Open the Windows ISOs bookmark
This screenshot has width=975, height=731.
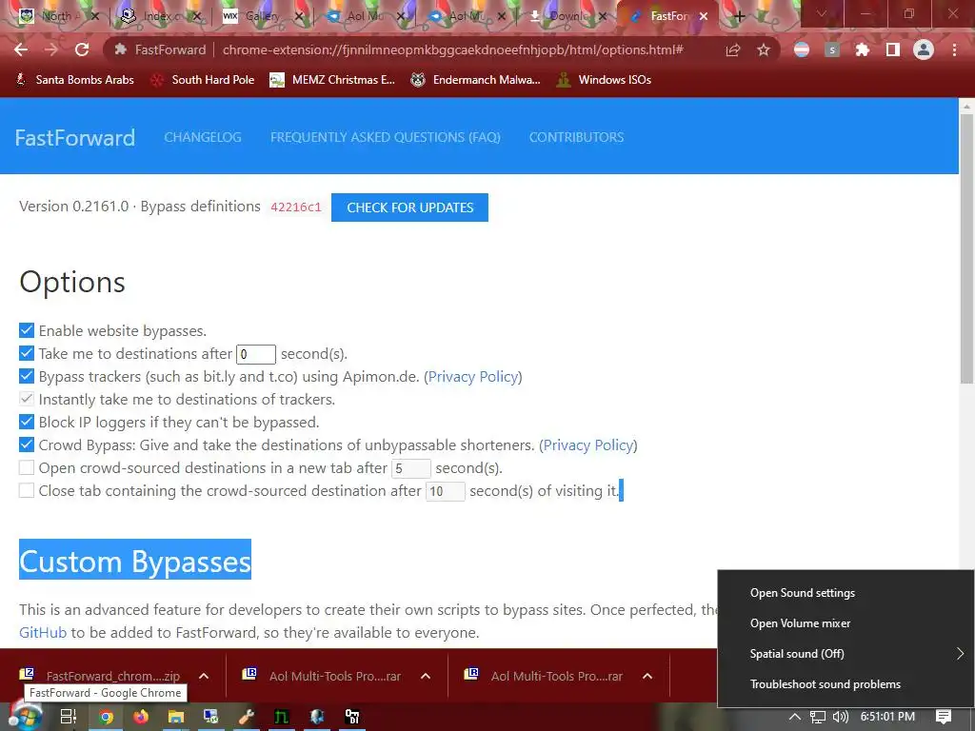(x=605, y=80)
